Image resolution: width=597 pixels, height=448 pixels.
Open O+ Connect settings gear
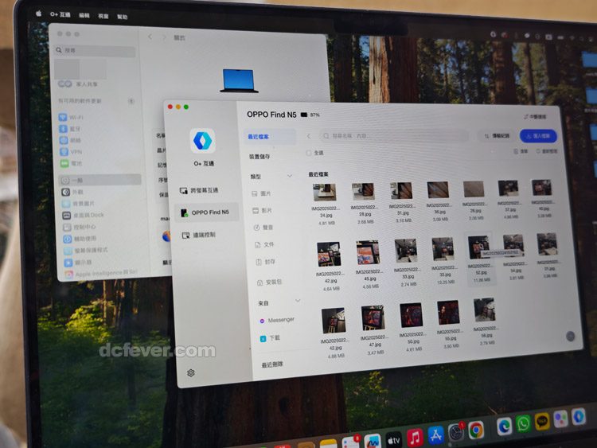[191, 372]
